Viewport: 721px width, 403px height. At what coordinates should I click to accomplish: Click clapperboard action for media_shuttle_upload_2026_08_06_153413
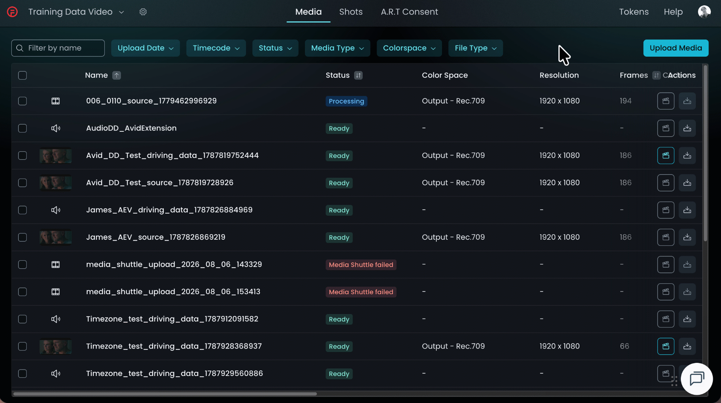(666, 292)
